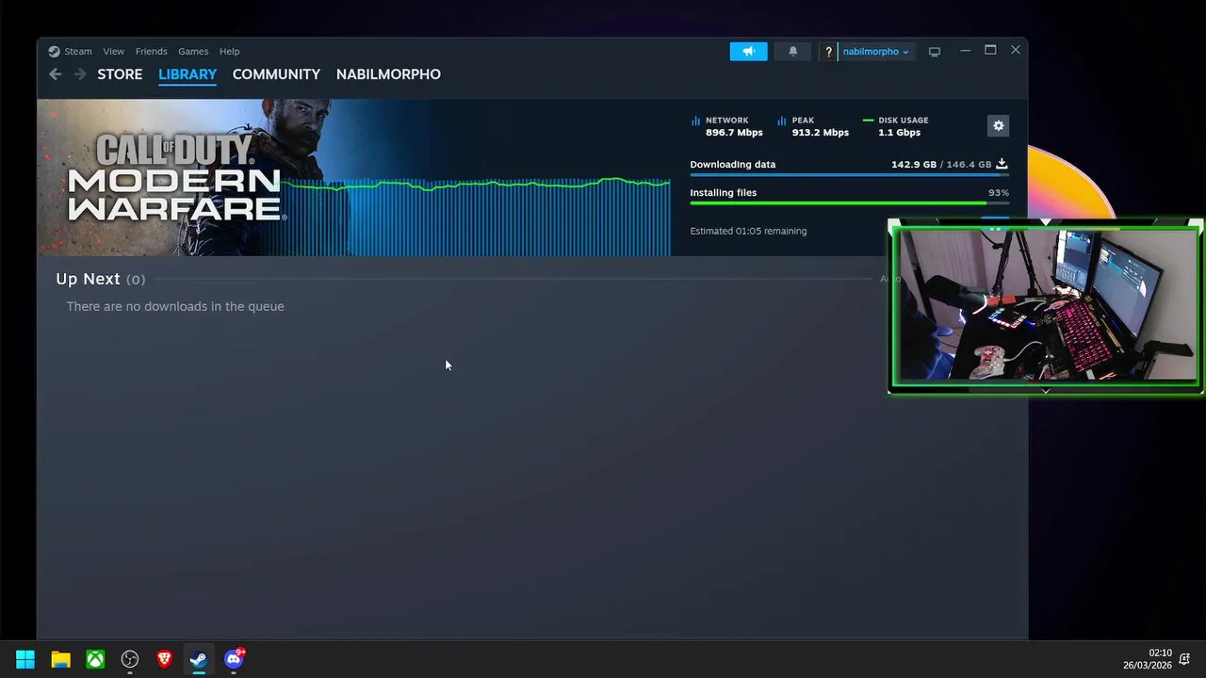Minimize the Steam window
Screen dimensions: 1206x678
pos(965,51)
